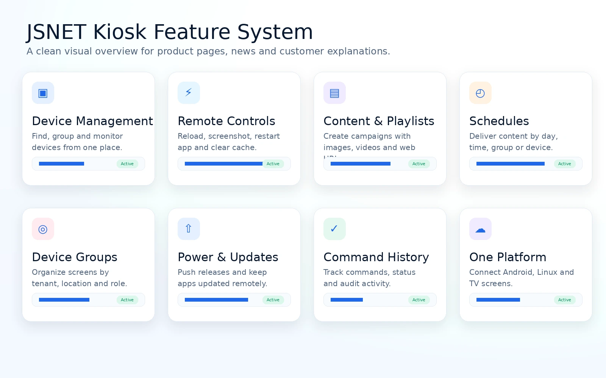
Task: Click the One Platform progress bar
Action: tap(498, 300)
